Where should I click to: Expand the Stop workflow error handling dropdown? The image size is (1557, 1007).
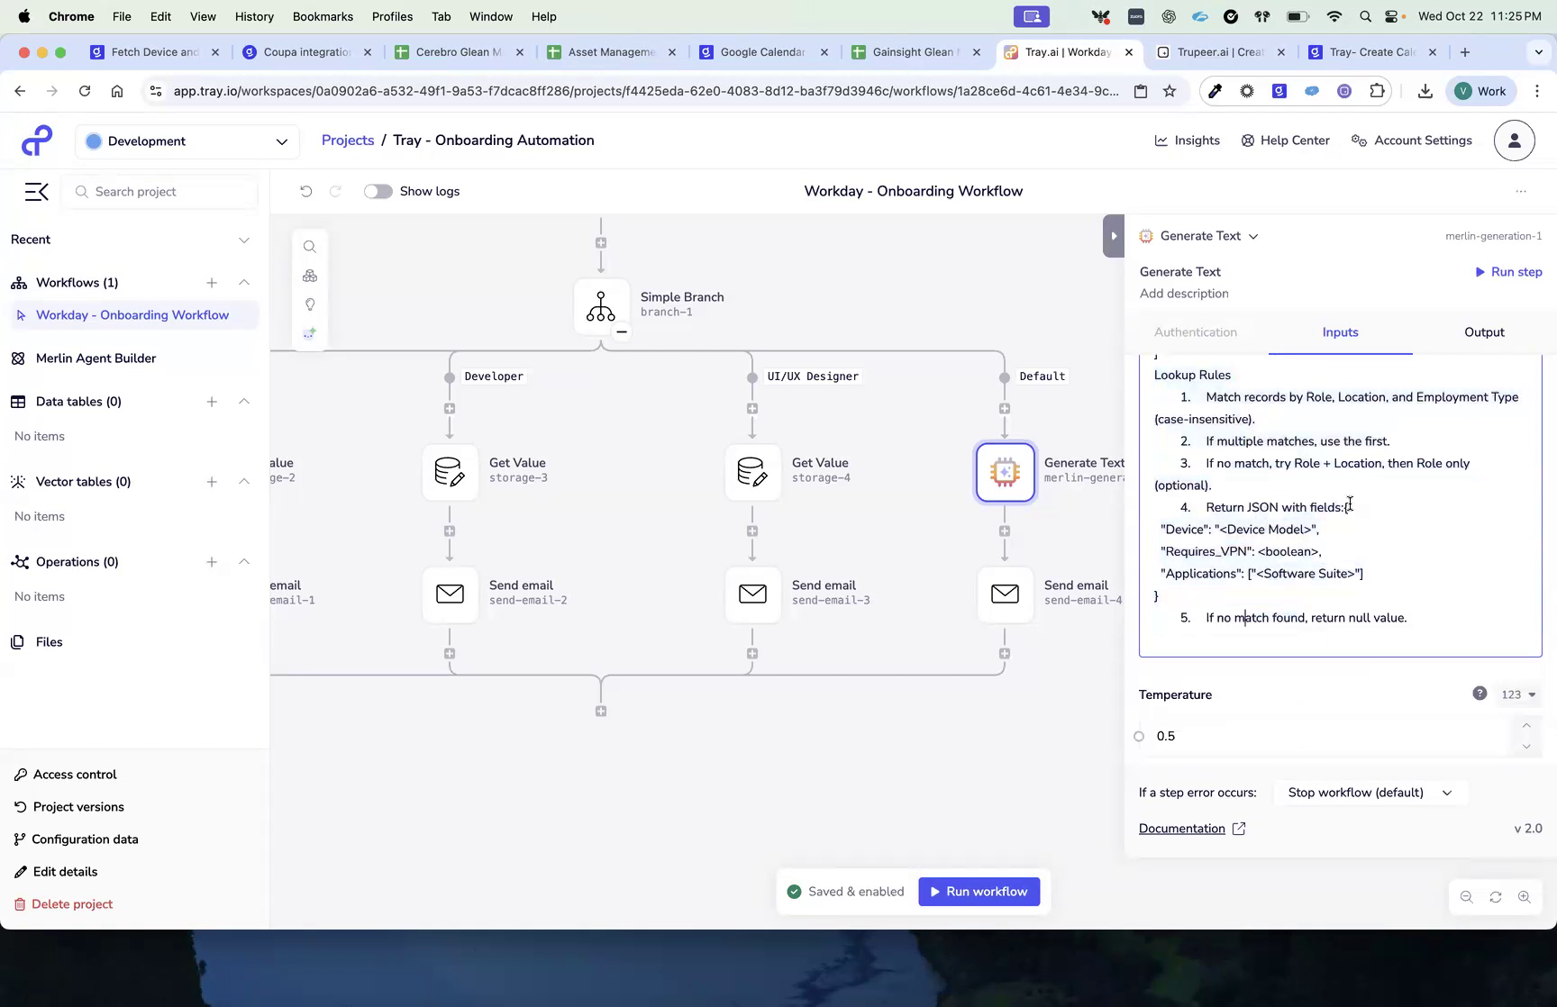pos(1370,793)
